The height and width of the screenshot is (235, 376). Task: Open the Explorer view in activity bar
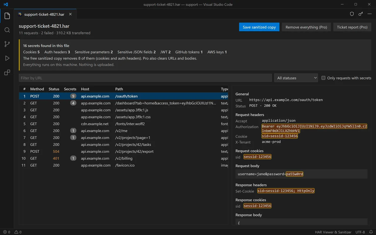click(7, 16)
